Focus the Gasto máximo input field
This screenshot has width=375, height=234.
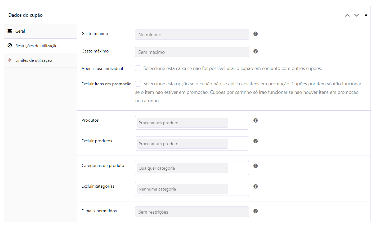click(x=192, y=52)
